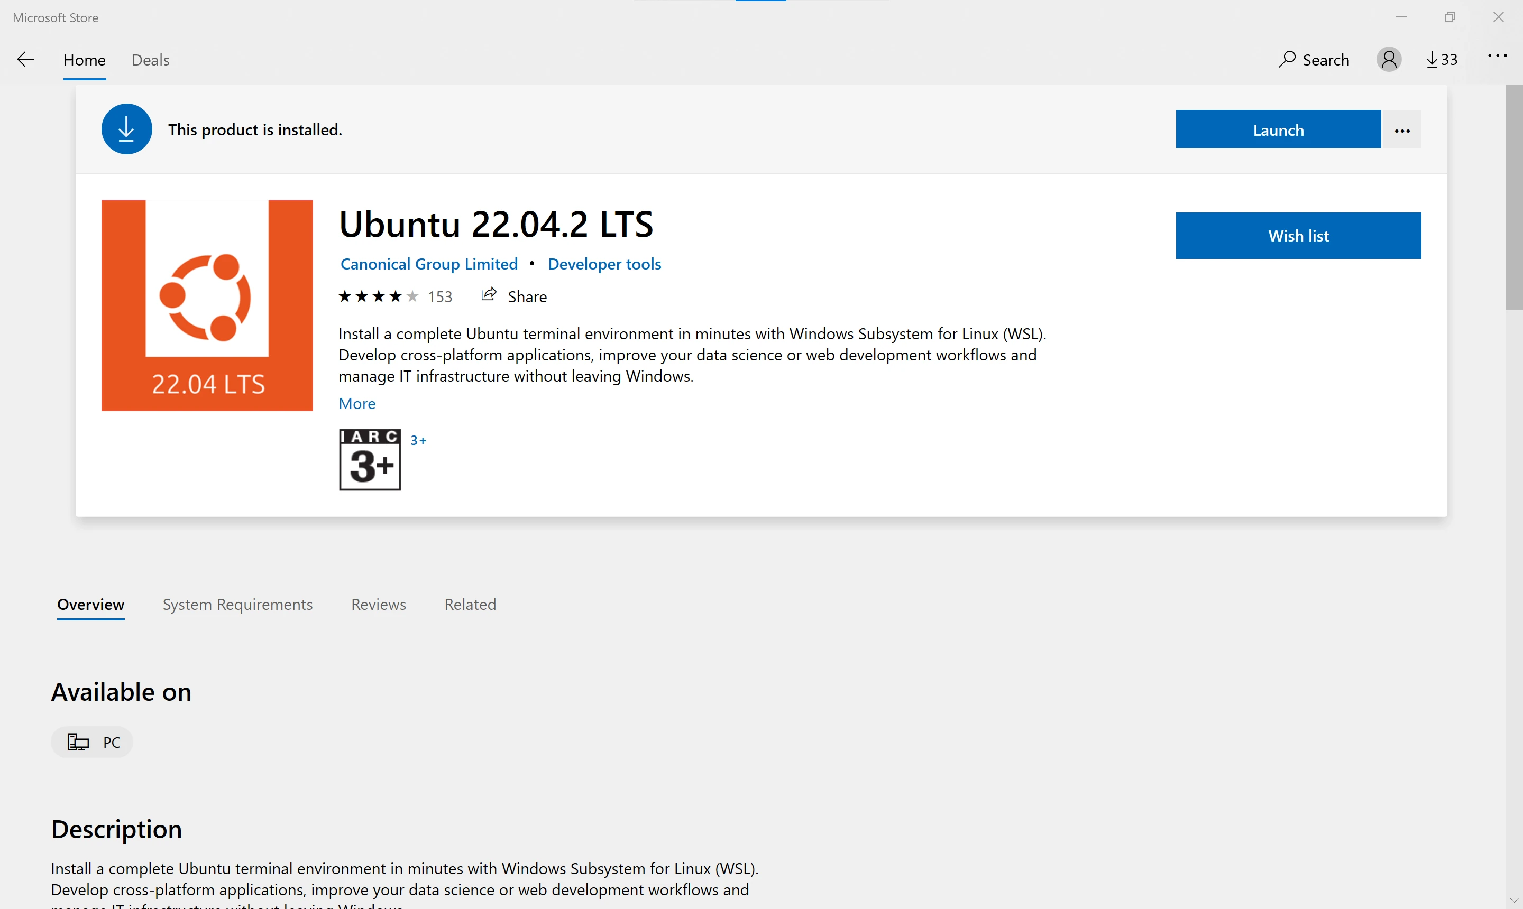
Task: Share this app
Action: [x=513, y=296]
